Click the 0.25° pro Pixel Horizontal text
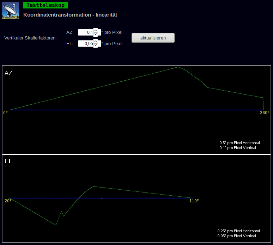Screen dimensions: 273x245 tap(238, 231)
